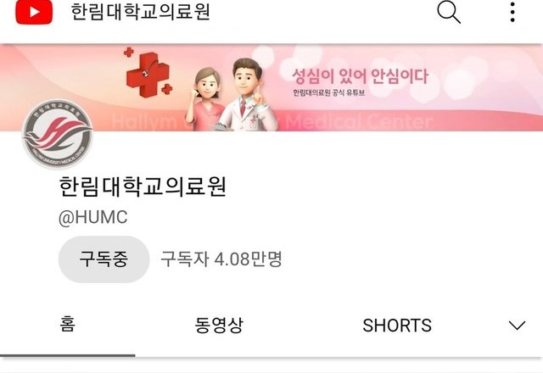
Task: Click the nurse character in the banner
Action: click(x=205, y=99)
